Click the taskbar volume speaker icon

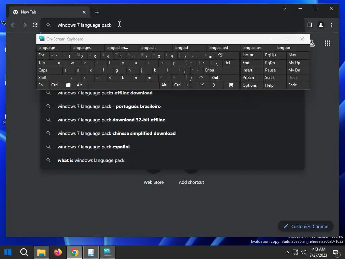coord(304,252)
